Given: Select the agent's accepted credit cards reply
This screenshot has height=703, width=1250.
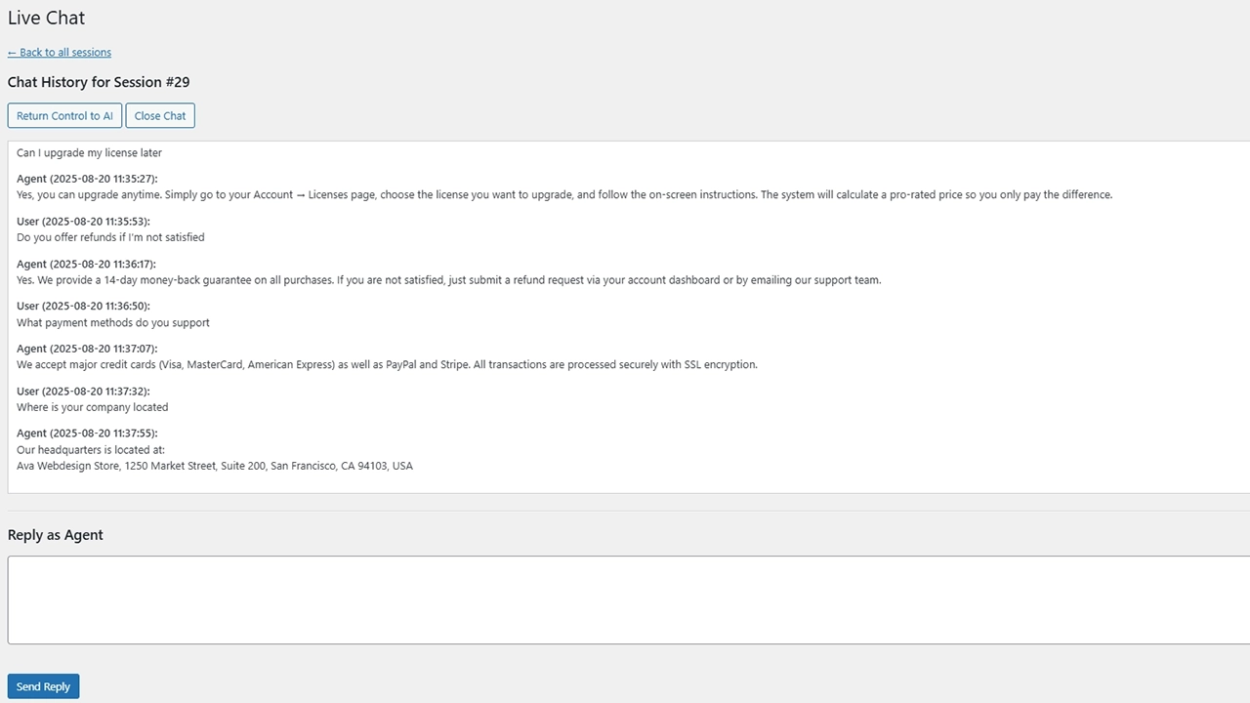Looking at the screenshot, I should click(x=387, y=365).
